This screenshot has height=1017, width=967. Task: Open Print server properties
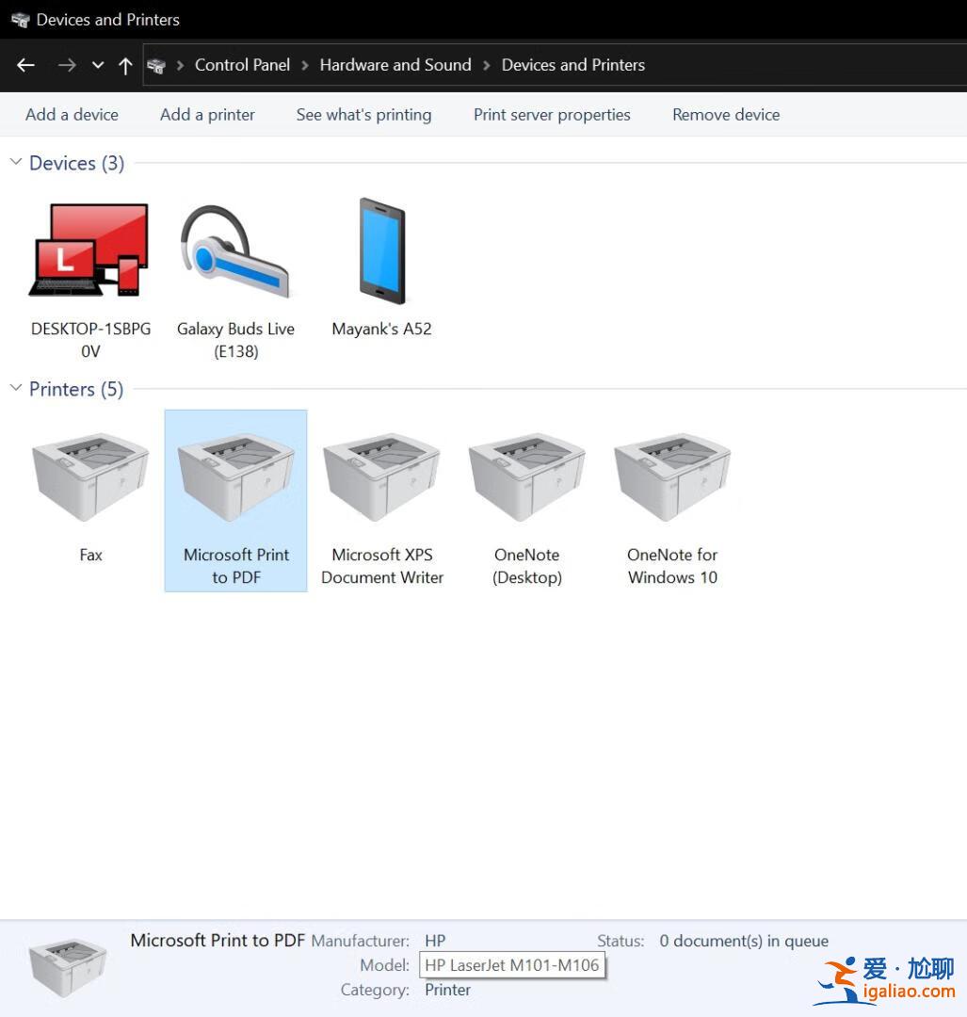tap(552, 114)
